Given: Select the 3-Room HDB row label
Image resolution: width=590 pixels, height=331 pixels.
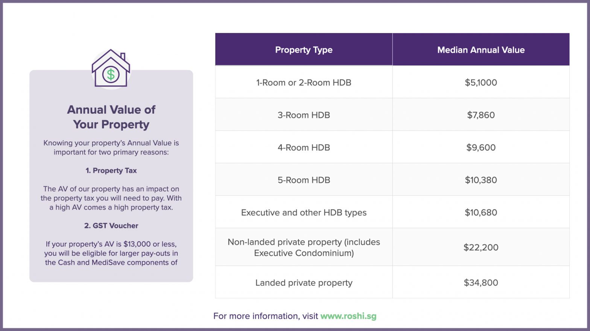Looking at the screenshot, I should pyautogui.click(x=304, y=115).
